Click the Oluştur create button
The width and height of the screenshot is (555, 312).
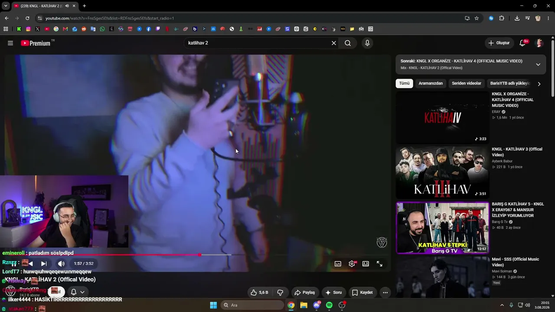pyautogui.click(x=499, y=43)
